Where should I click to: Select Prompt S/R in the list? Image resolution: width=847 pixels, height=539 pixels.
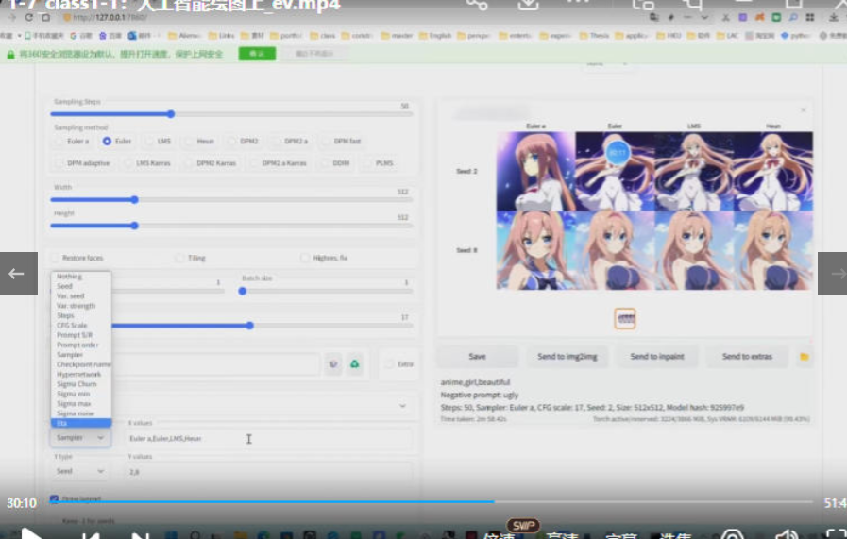(74, 335)
